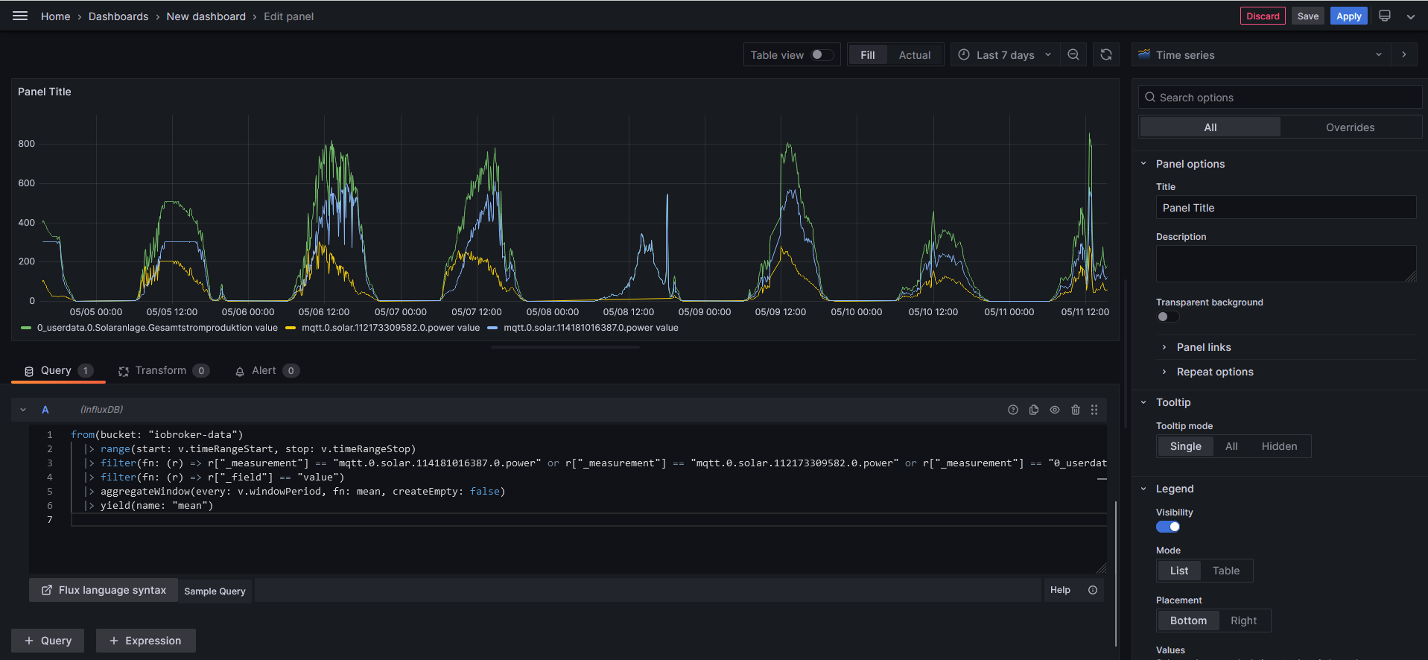1428x660 pixels.
Task: Open the dropdown arrow next to the TV icon
Action: click(1411, 16)
